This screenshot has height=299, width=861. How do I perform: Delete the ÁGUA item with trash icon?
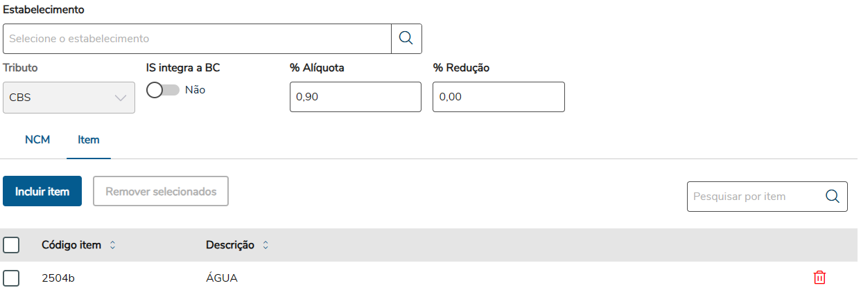click(x=819, y=278)
